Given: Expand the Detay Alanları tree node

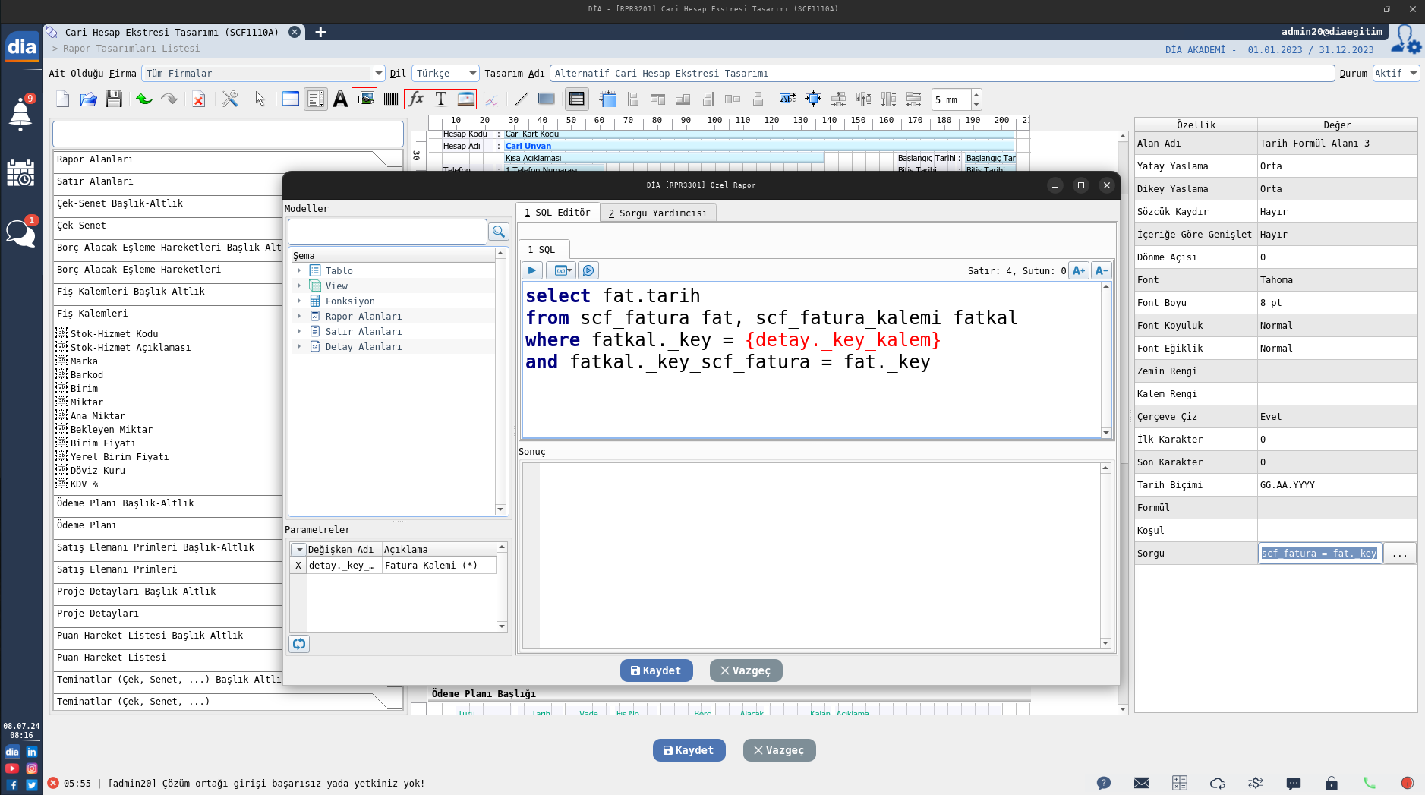Looking at the screenshot, I should click(299, 347).
